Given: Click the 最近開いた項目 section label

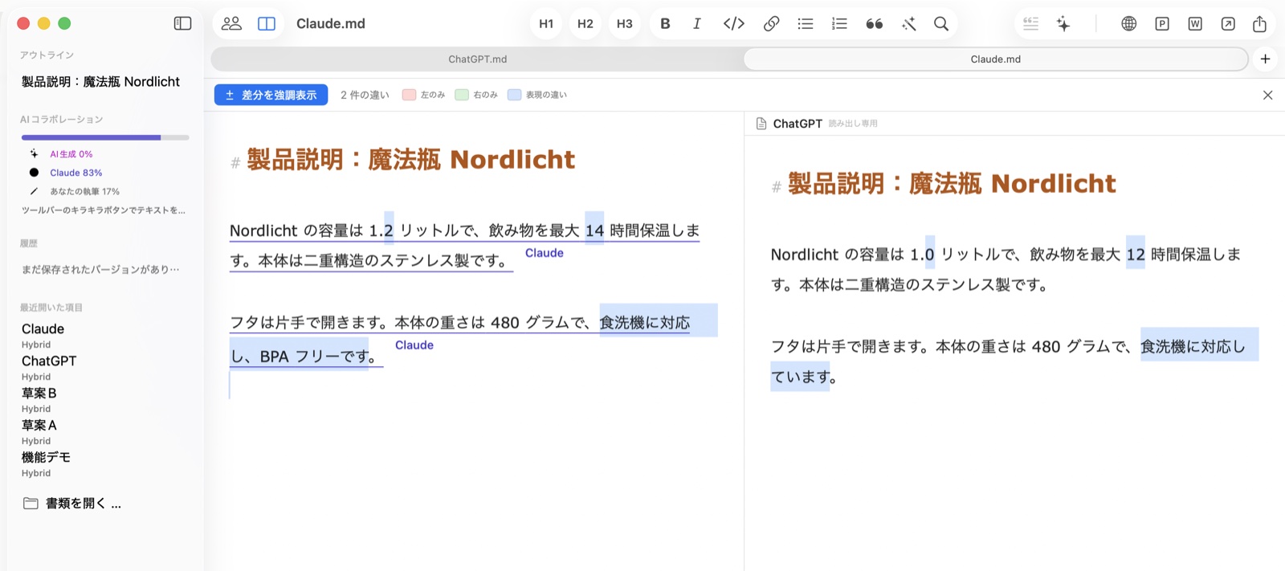Looking at the screenshot, I should [51, 308].
